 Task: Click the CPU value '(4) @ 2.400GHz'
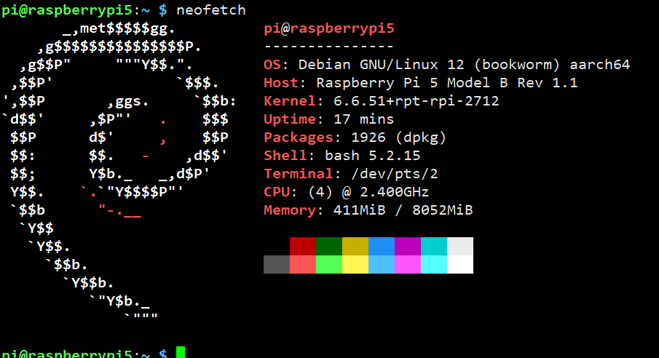click(x=368, y=192)
